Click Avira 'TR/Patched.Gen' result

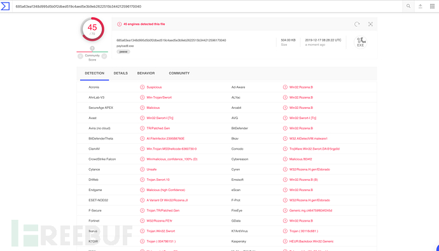tap(158, 128)
